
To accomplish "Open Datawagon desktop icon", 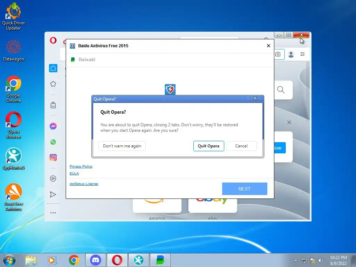I will click(14, 50).
